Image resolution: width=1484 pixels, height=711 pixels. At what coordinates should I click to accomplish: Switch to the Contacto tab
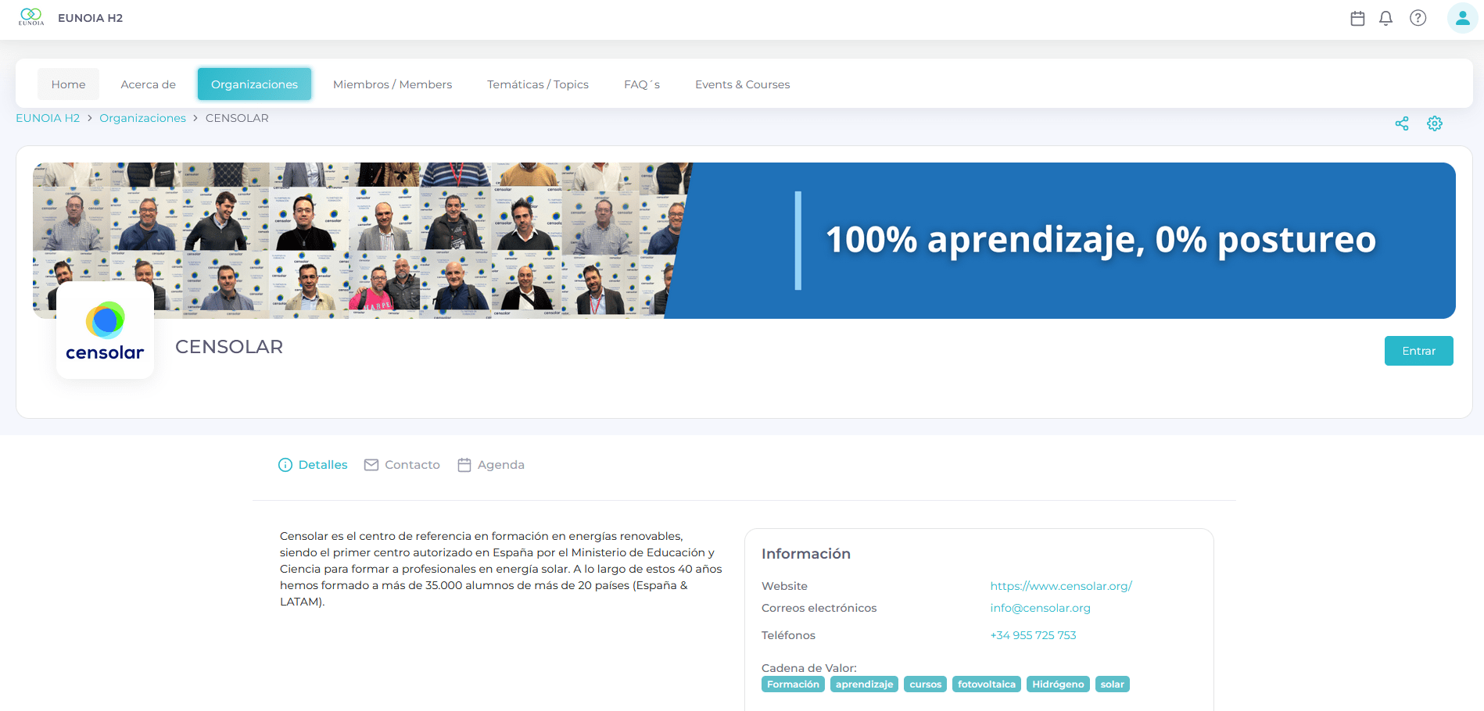[402, 465]
